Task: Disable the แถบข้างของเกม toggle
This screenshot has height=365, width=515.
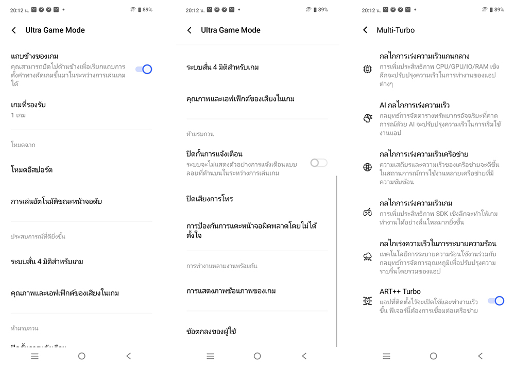Action: pyautogui.click(x=144, y=69)
